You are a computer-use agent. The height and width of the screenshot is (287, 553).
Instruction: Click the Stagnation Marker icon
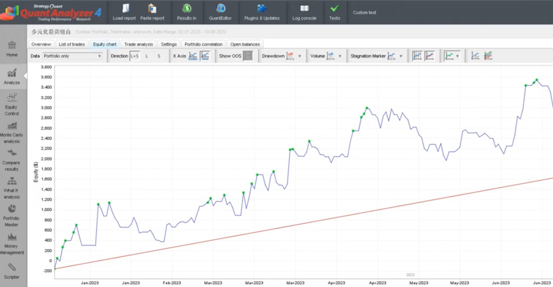point(392,56)
